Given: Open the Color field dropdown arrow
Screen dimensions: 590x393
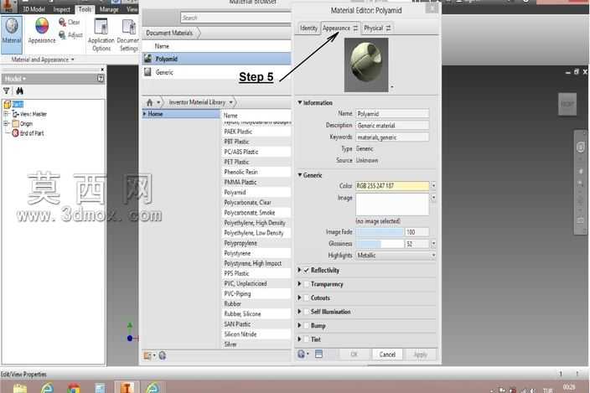Looking at the screenshot, I should coord(433,185).
